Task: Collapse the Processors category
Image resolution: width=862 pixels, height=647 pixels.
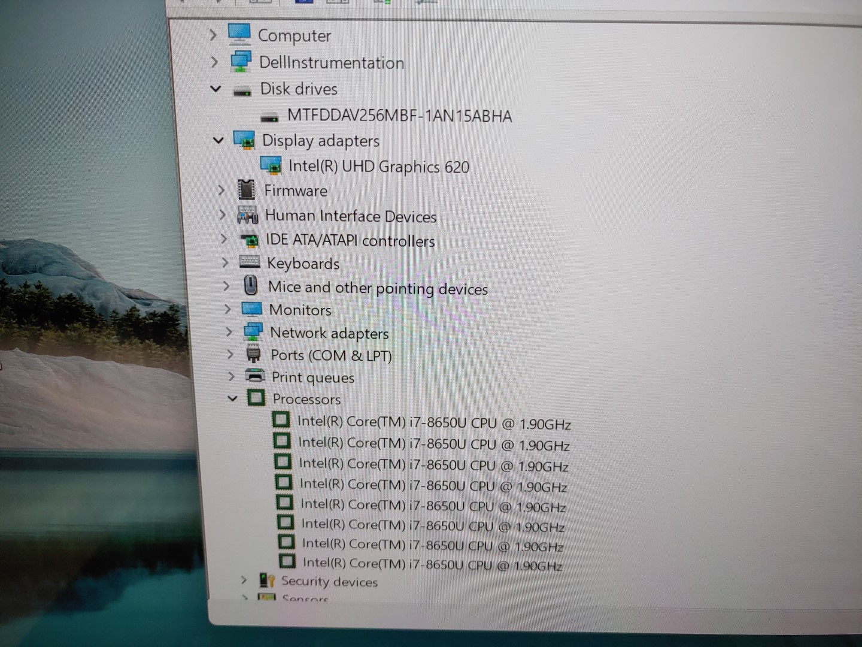Action: tap(233, 398)
